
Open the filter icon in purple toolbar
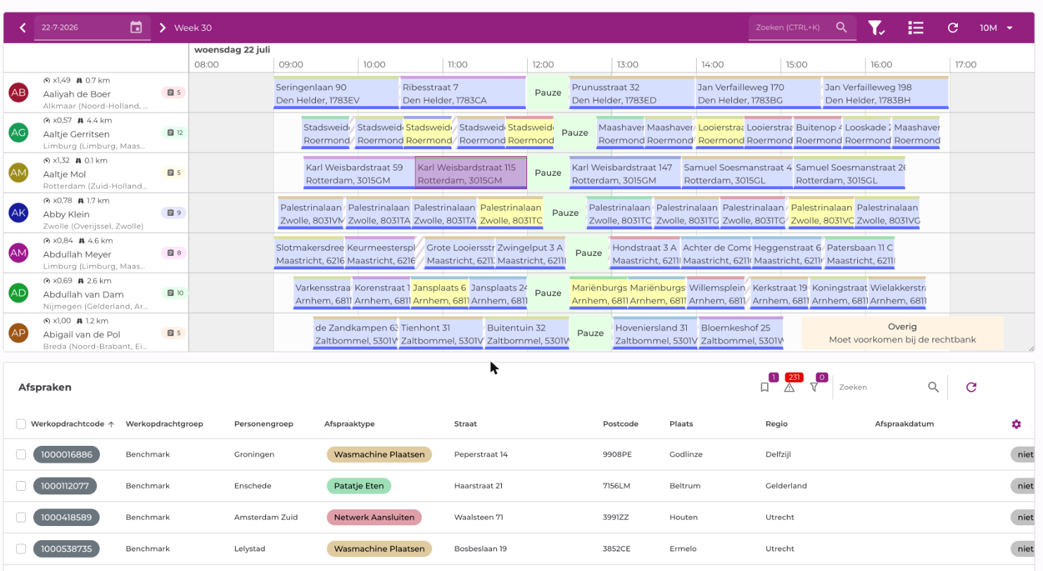876,27
